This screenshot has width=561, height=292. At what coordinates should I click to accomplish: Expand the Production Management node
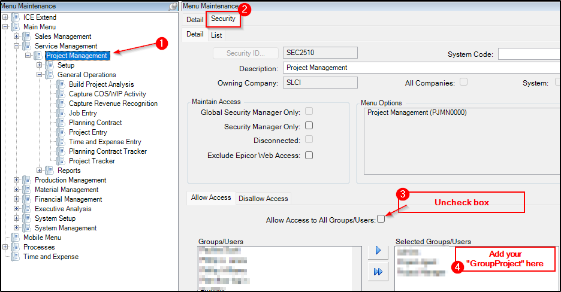(16, 180)
